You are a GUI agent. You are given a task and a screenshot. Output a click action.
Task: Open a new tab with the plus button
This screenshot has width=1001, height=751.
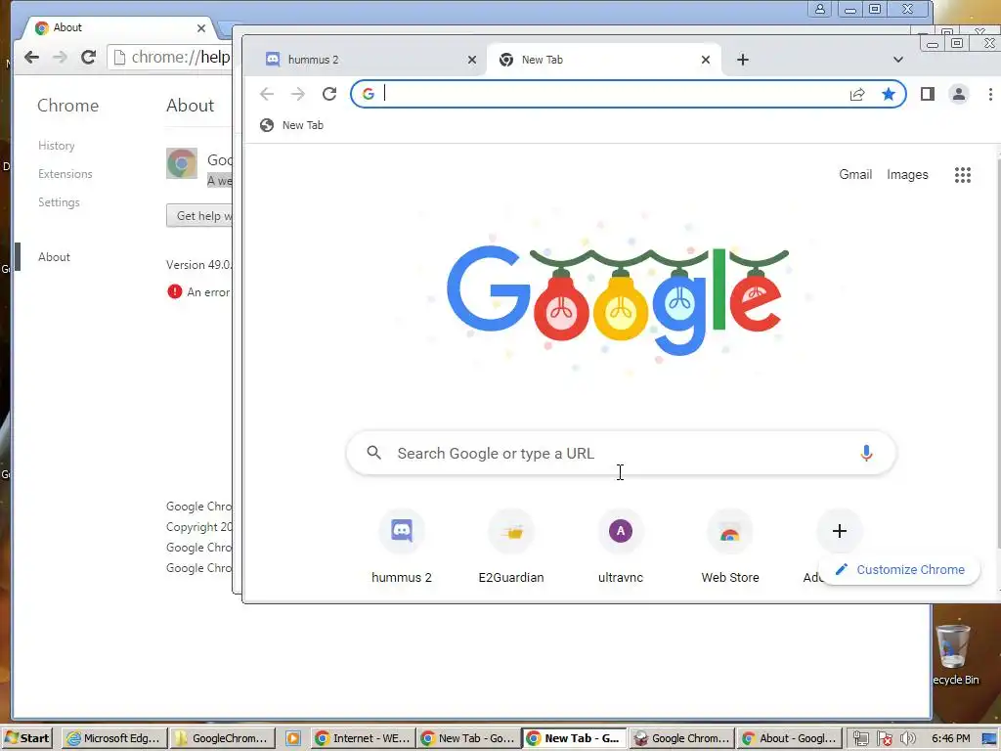[x=743, y=60]
